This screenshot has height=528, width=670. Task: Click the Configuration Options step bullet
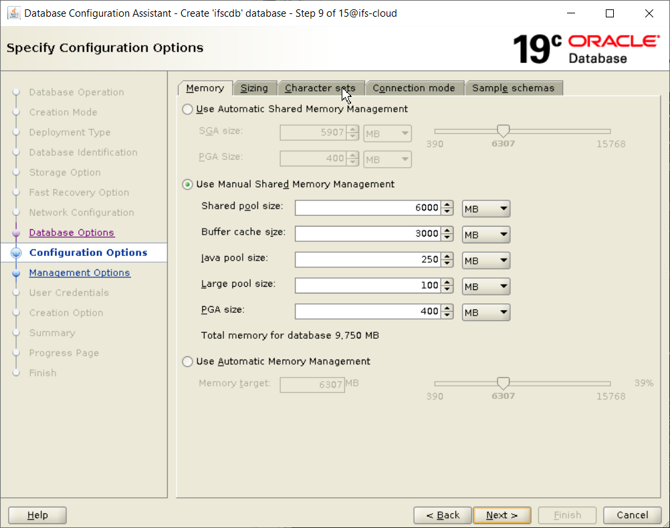click(x=16, y=253)
